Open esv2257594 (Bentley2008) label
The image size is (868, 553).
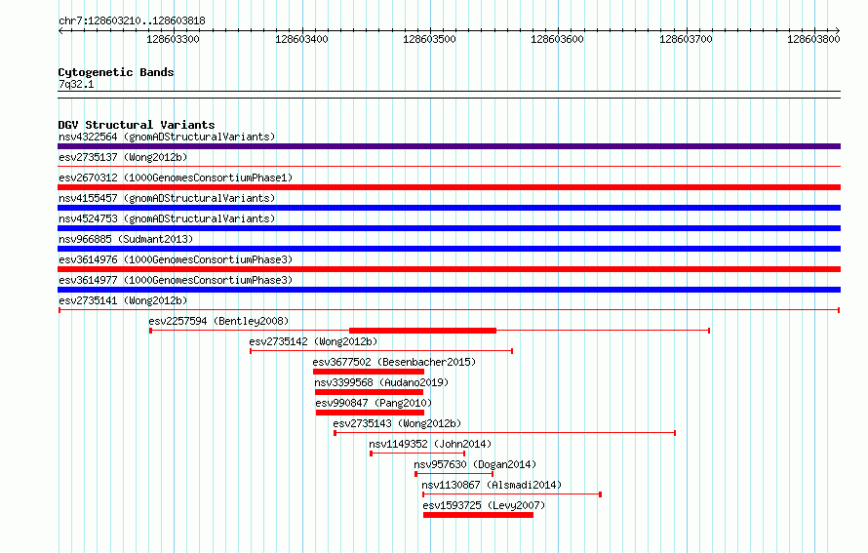(x=218, y=321)
